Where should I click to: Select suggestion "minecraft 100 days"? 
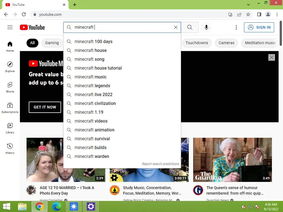pyautogui.click(x=122, y=41)
